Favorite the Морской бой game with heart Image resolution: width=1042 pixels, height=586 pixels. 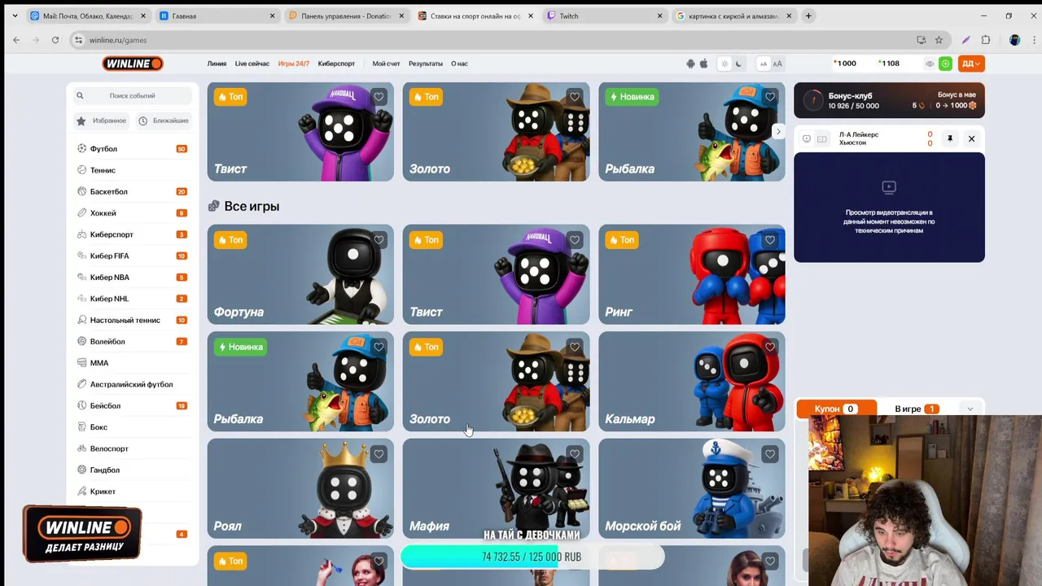770,454
